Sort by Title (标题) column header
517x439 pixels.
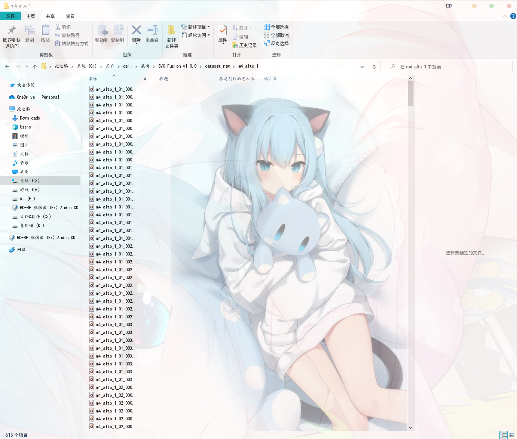pos(163,79)
